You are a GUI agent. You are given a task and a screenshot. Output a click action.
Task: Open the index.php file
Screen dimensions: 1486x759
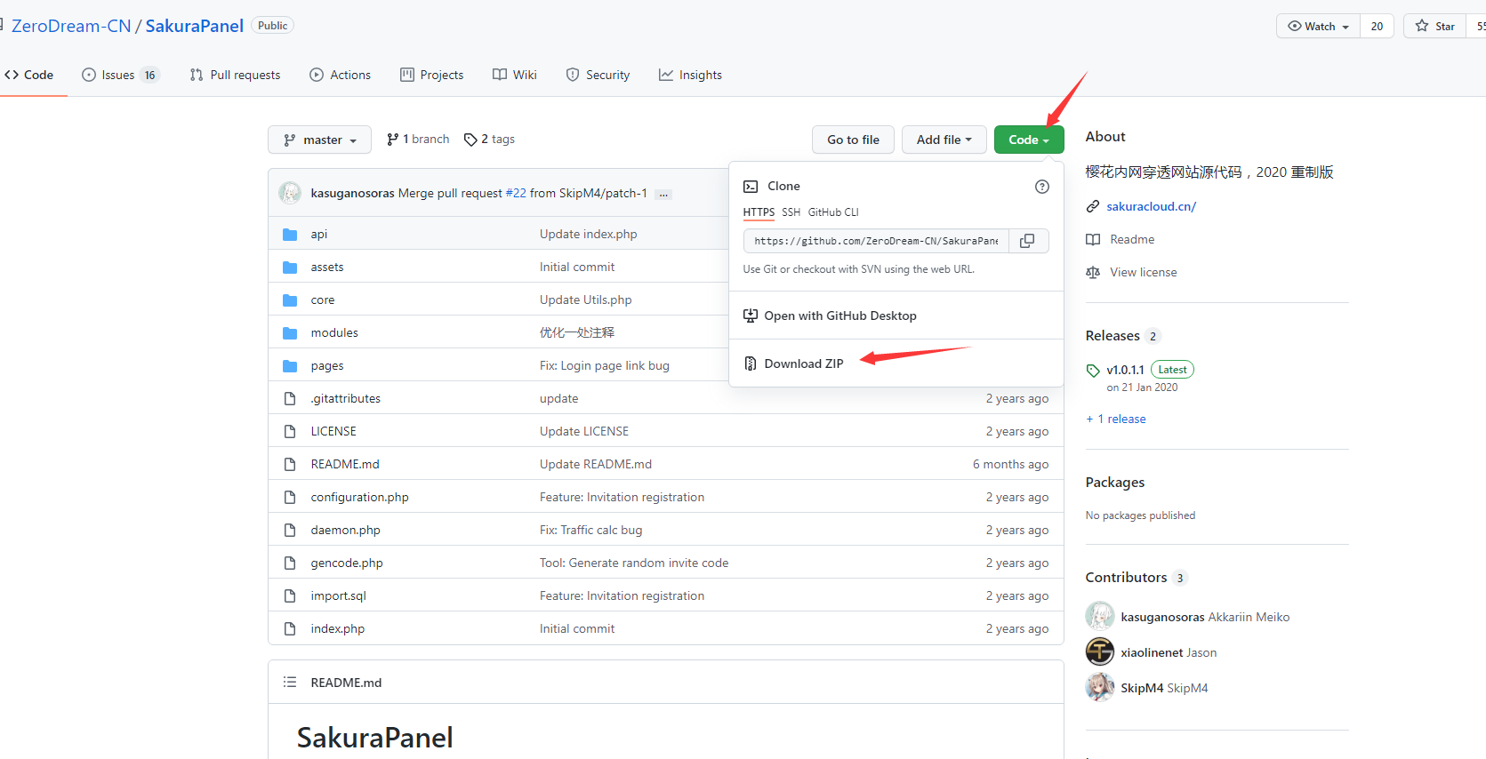click(x=338, y=629)
